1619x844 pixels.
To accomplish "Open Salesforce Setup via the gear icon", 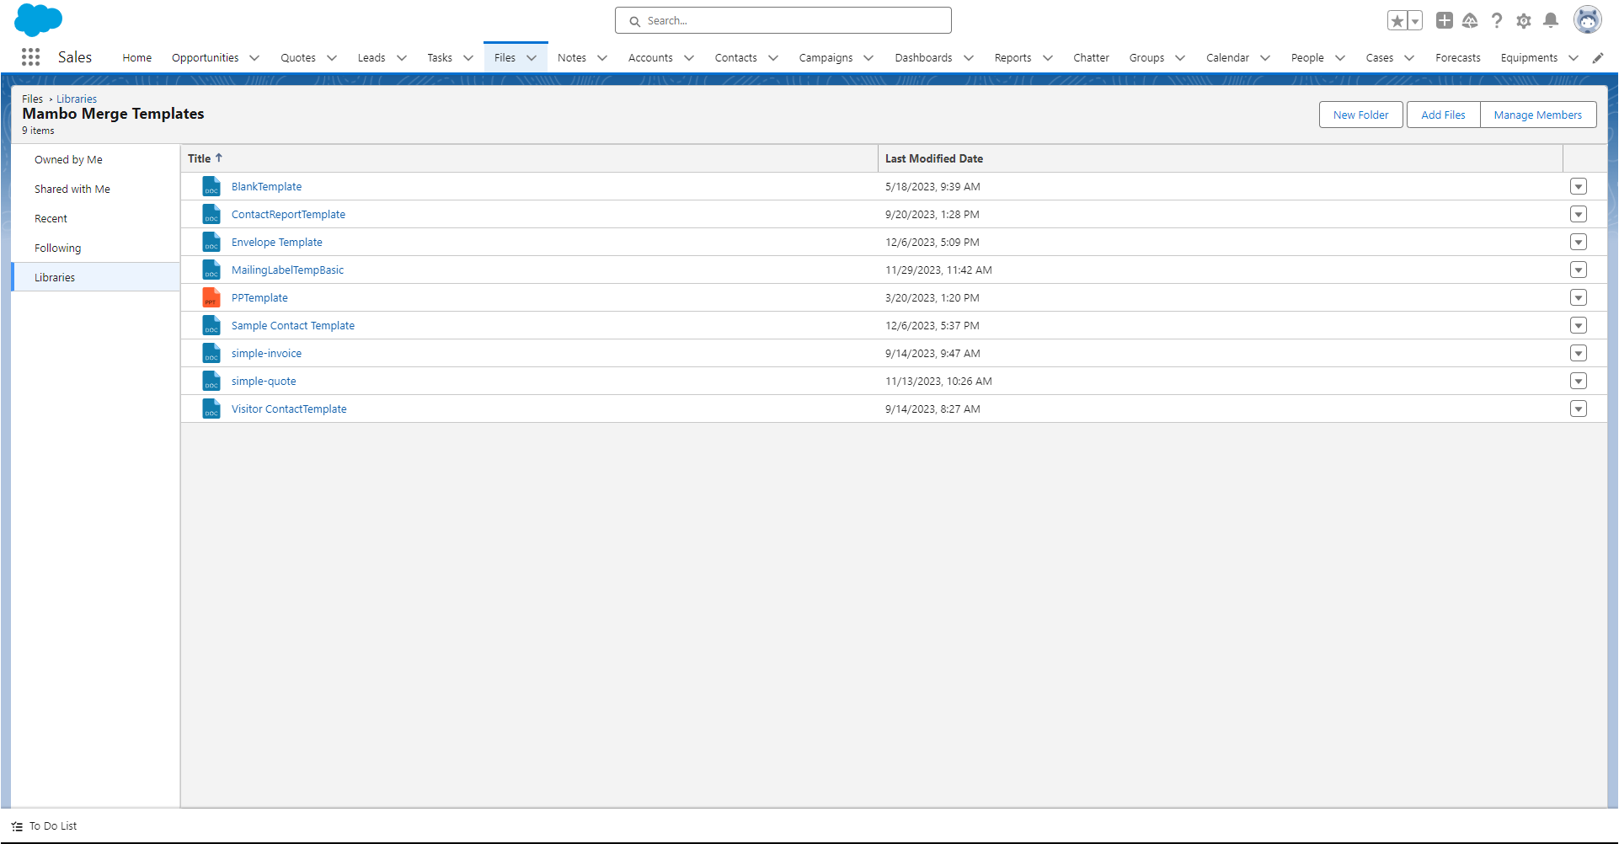I will click(1524, 20).
